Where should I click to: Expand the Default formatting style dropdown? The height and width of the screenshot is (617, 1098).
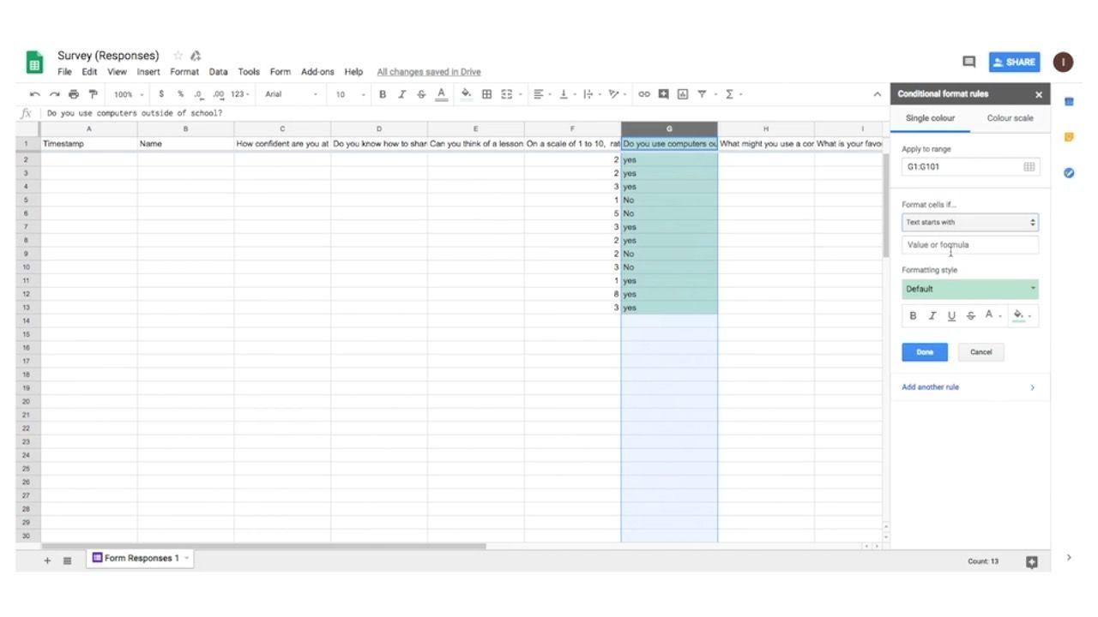(x=969, y=289)
